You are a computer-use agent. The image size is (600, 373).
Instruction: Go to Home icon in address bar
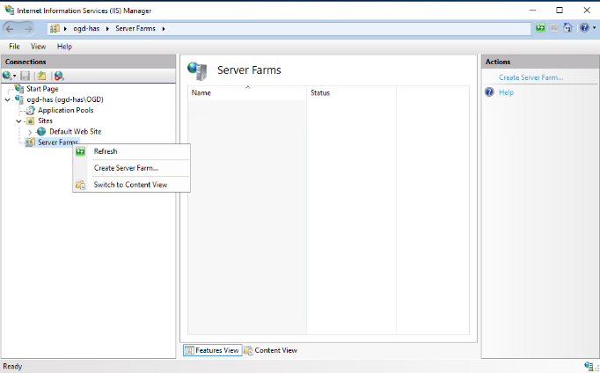pyautogui.click(x=567, y=28)
